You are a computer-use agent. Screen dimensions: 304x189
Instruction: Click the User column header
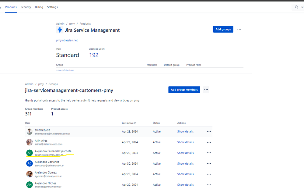[27, 123]
